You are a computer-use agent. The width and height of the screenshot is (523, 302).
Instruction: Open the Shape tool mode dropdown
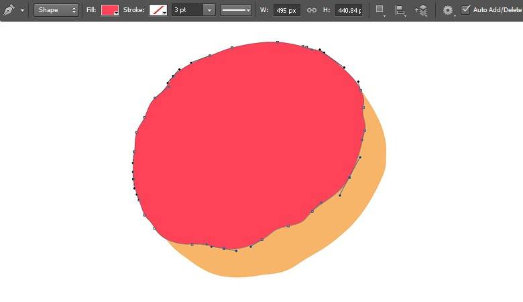tap(56, 10)
